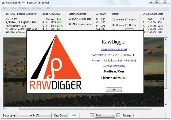Toggle the UnExp checkbox
This screenshot has height=120, width=171.
[x=127, y=25]
